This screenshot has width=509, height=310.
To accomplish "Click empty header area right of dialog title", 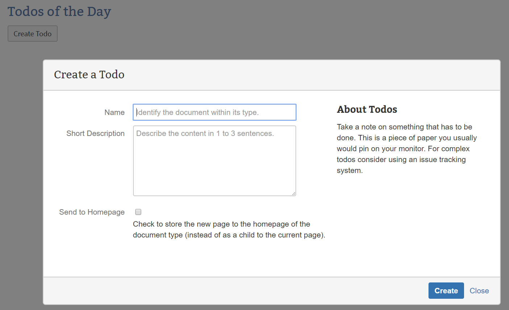I will pos(308,75).
